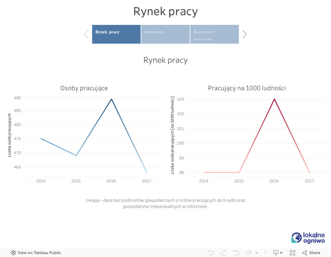Click the Uwaga footnote text

[165, 203]
